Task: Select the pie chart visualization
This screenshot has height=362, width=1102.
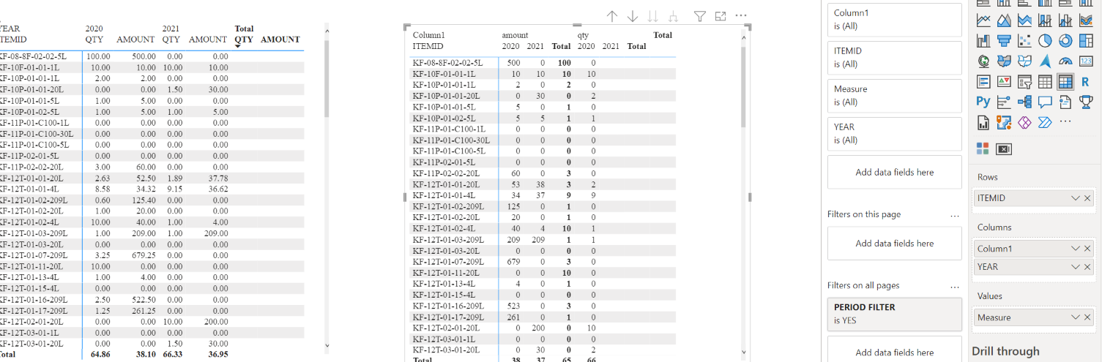Action: 1045,41
